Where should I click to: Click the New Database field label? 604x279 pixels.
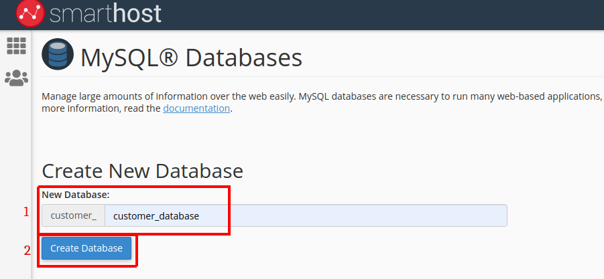(75, 195)
